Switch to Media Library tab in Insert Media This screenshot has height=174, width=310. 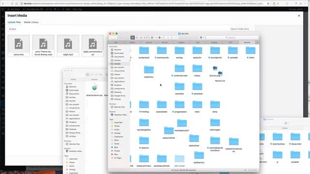(31, 22)
